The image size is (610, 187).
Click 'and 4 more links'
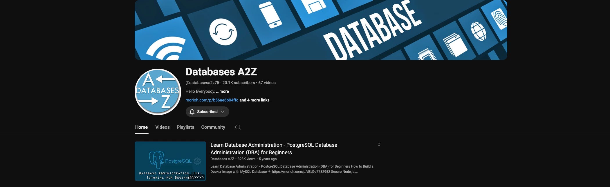pos(255,100)
